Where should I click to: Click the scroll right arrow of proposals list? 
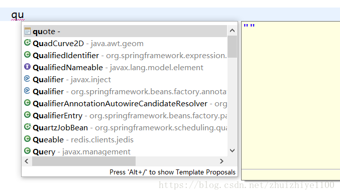click(x=221, y=161)
